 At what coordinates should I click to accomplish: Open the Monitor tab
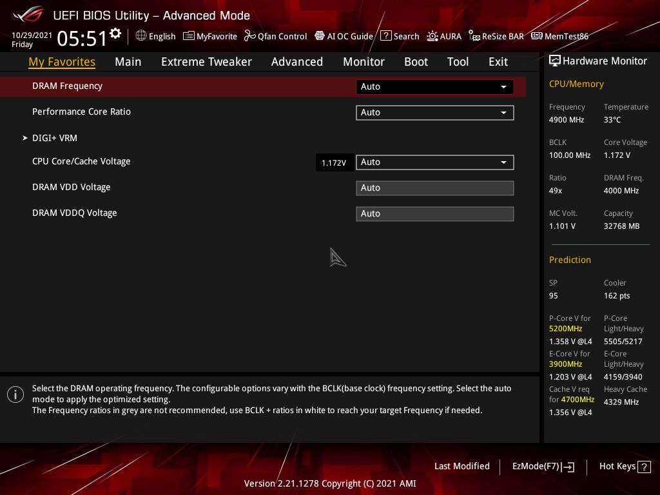[x=364, y=62]
